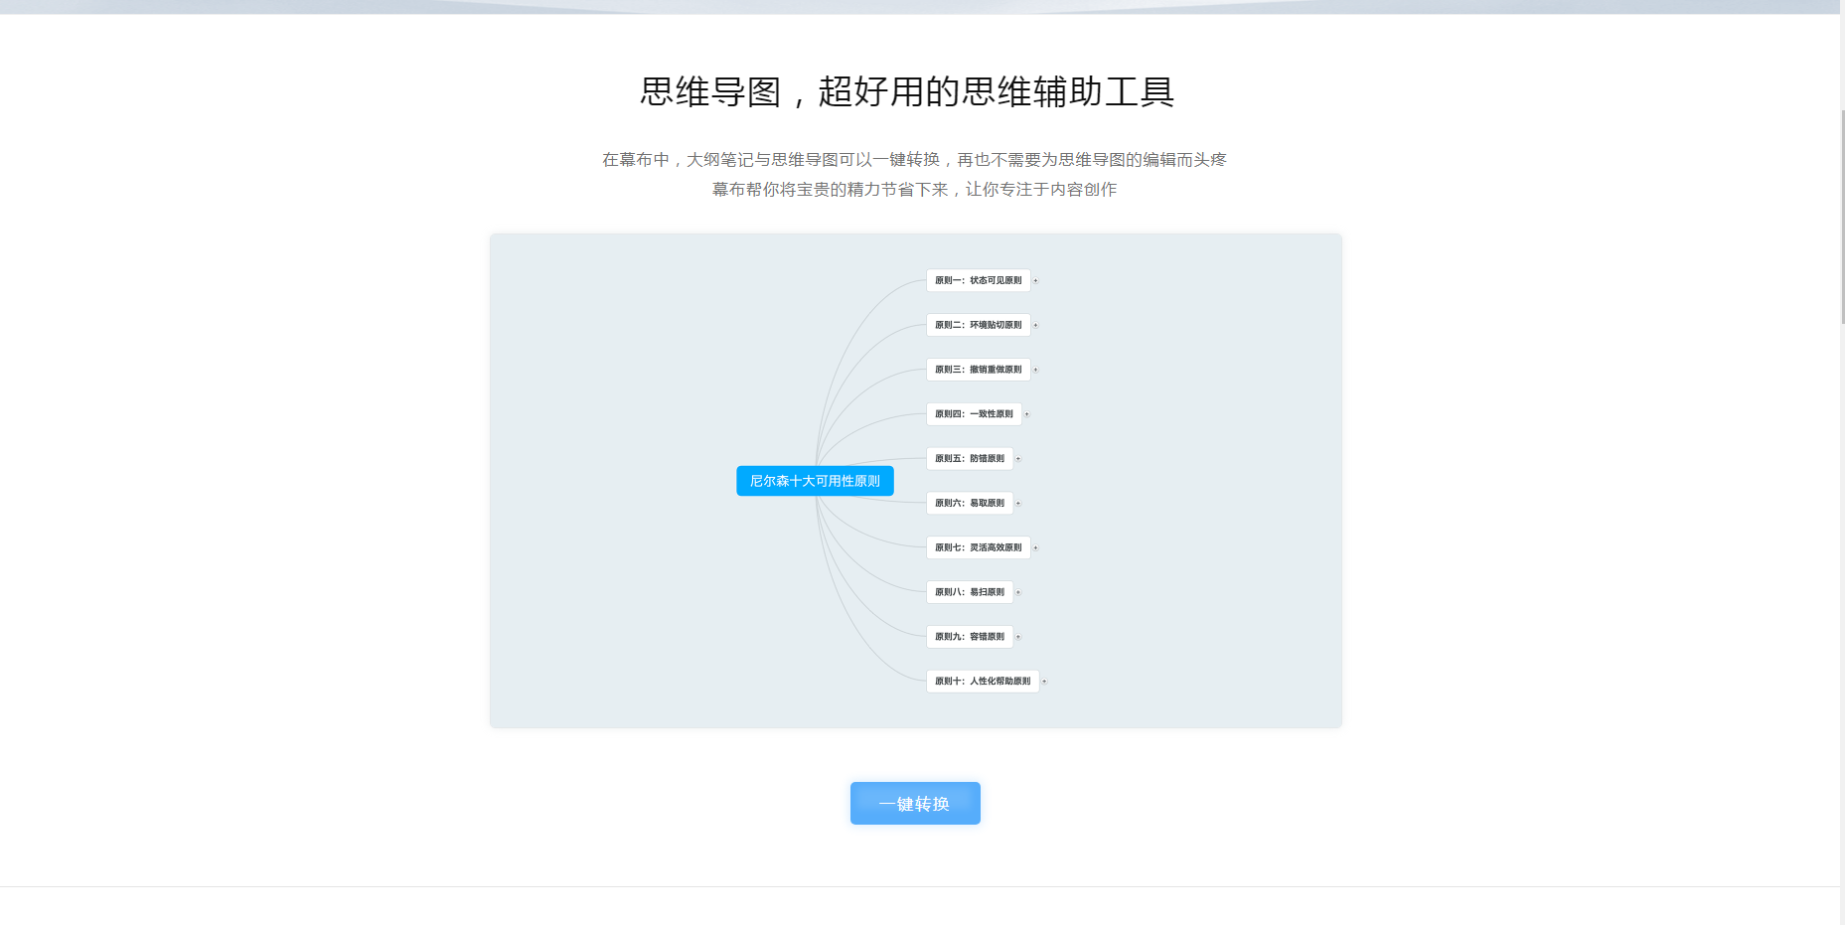Expand the plus icon beside 原则三：撤销重做原则
This screenshot has width=1845, height=925.
click(1035, 370)
